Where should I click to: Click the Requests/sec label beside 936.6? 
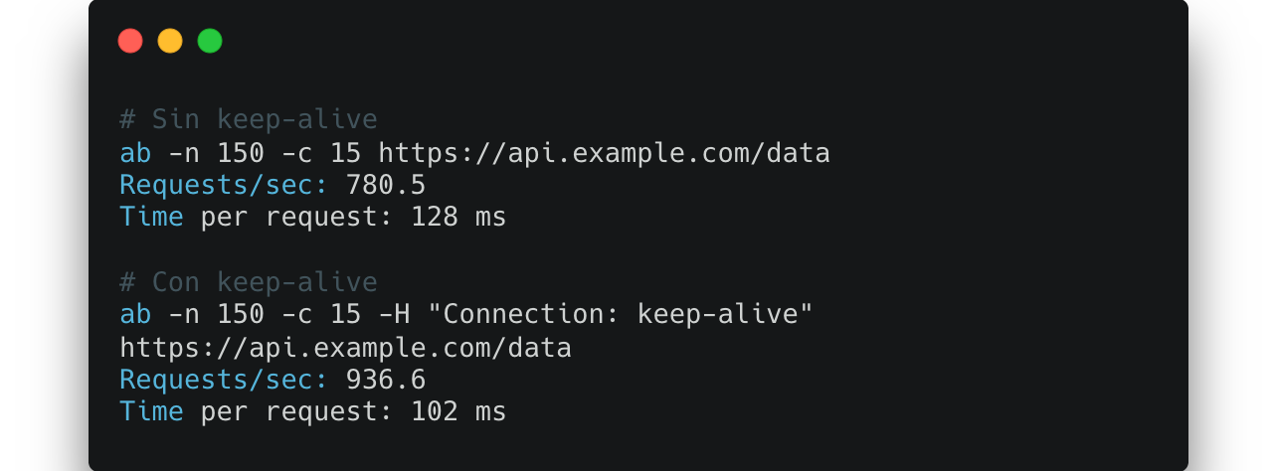pos(224,380)
